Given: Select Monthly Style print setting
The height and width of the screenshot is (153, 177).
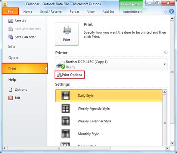Looking at the screenshot, I should tap(109, 134).
